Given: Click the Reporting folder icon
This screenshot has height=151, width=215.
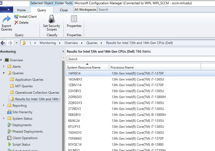Looking at the screenshot, I should coord(9,105).
